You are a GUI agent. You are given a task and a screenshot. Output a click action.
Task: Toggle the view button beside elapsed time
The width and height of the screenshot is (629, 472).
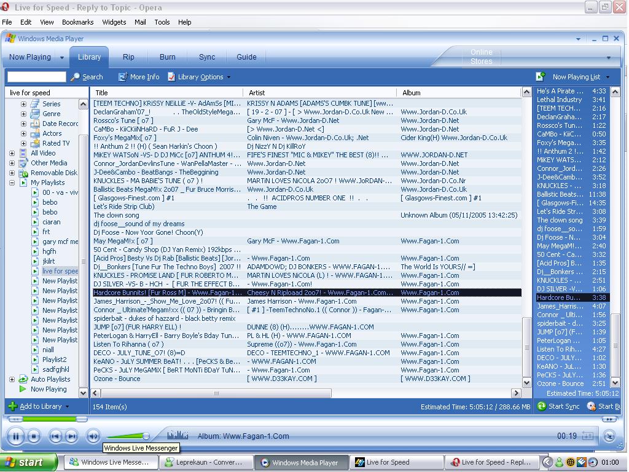point(588,436)
